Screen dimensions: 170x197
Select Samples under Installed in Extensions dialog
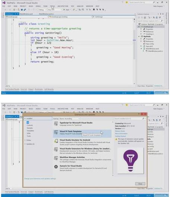[30, 128]
